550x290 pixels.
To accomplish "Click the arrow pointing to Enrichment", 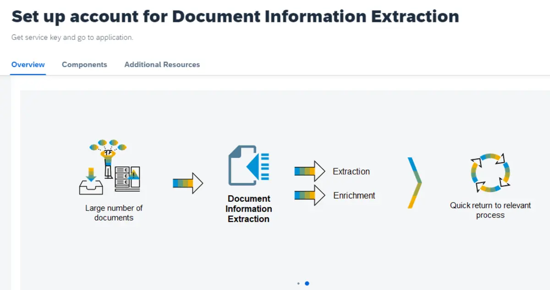I will [309, 195].
